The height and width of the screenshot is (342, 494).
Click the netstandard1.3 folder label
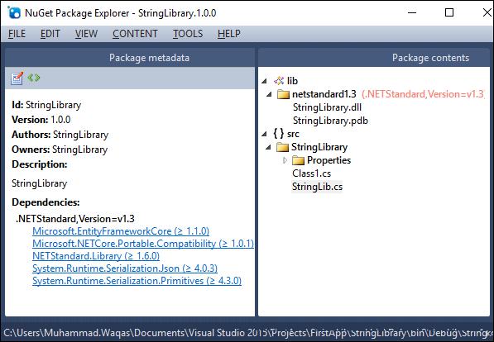coord(324,94)
